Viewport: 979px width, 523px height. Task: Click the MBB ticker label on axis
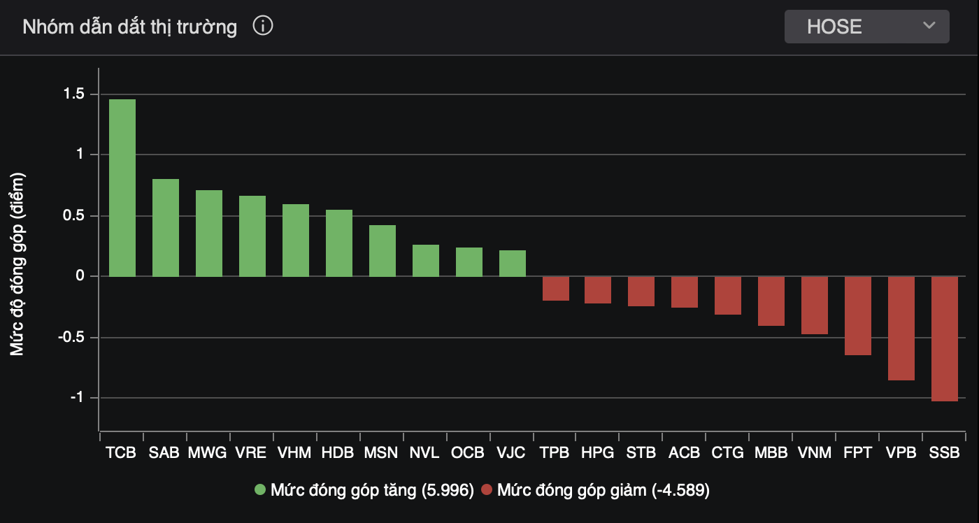(771, 452)
